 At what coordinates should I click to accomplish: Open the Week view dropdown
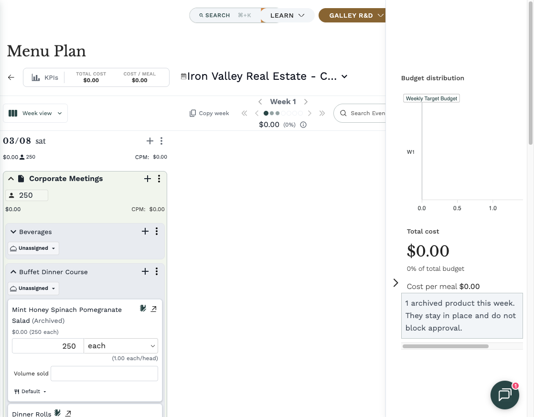[35, 113]
